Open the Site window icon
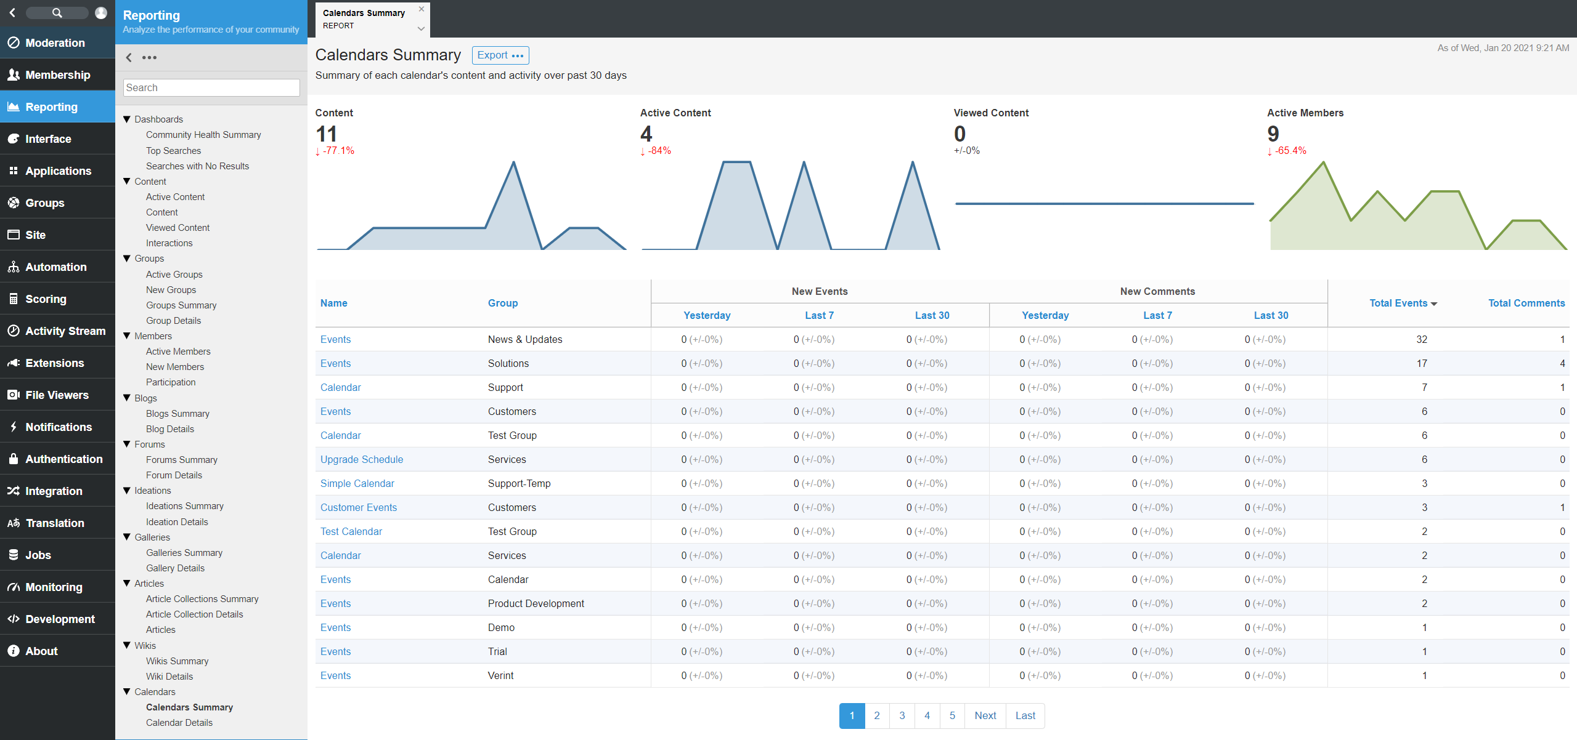Image resolution: width=1577 pixels, height=740 pixels. pyautogui.click(x=13, y=235)
